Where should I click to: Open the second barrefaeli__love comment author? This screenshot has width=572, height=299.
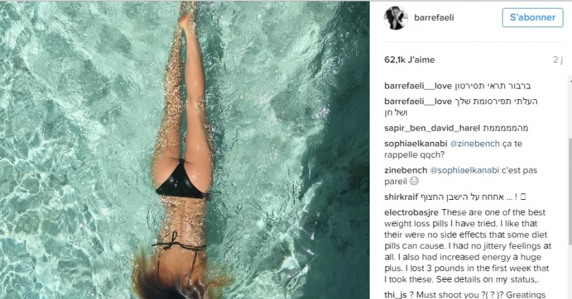click(x=418, y=101)
